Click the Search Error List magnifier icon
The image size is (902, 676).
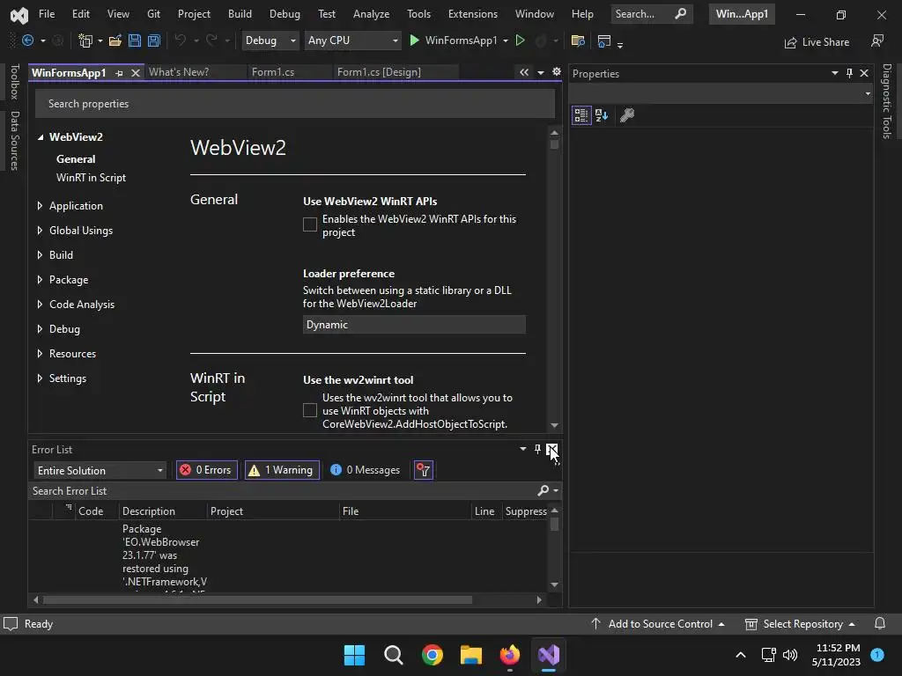pos(543,490)
